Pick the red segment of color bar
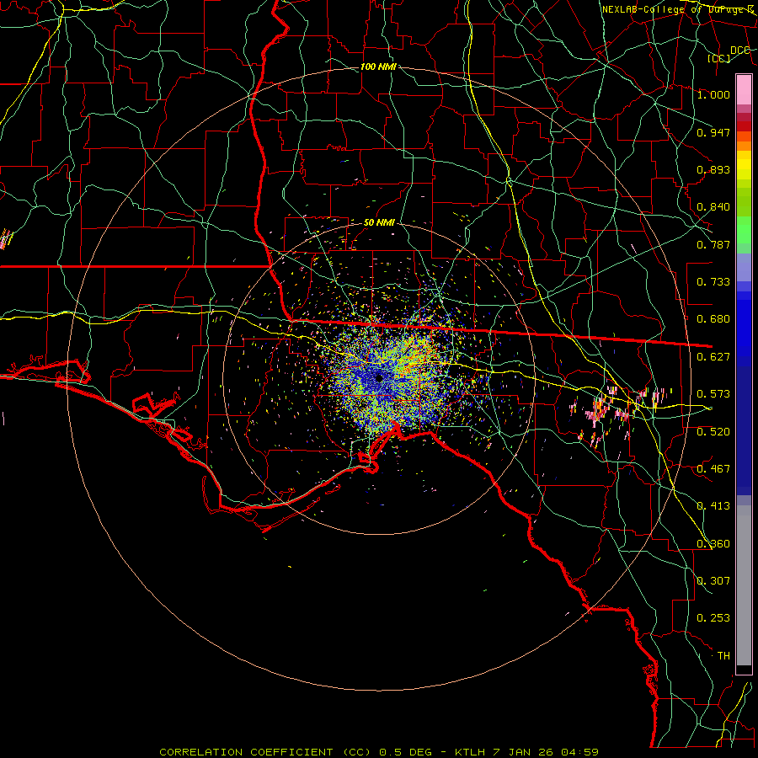 (744, 126)
